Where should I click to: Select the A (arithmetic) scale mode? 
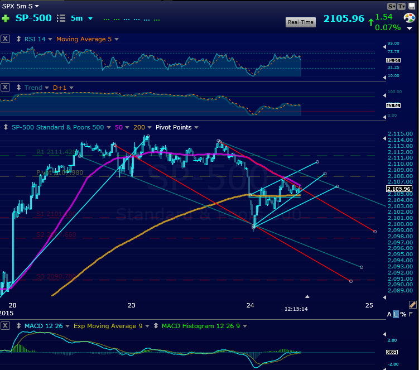pyautogui.click(x=389, y=314)
